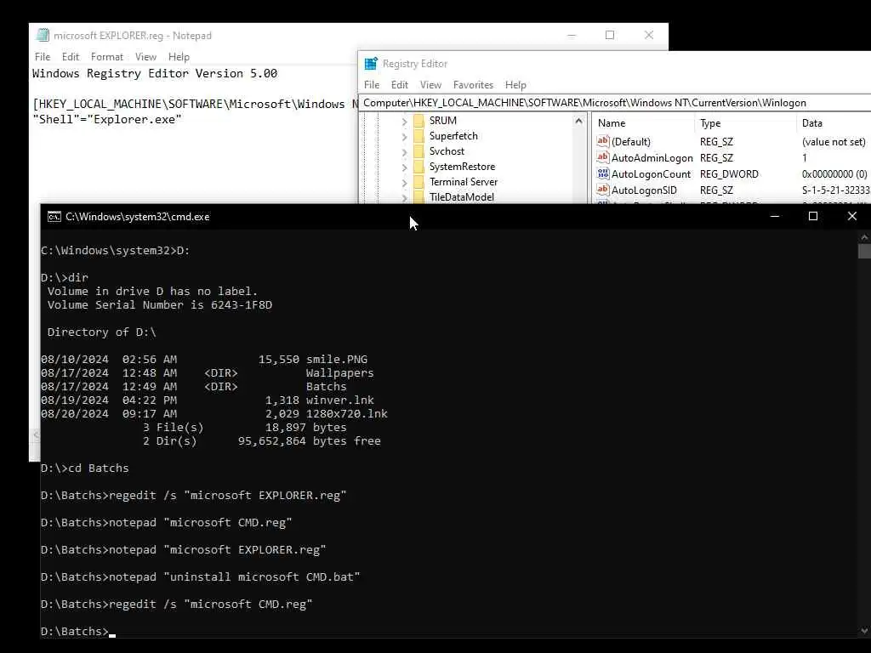The width and height of the screenshot is (871, 653).
Task: Click the Notepad app icon in title bar
Action: coord(43,35)
